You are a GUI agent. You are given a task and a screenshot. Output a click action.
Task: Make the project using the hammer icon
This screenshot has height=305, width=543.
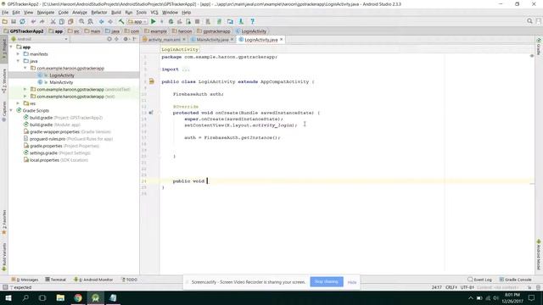[121, 21]
